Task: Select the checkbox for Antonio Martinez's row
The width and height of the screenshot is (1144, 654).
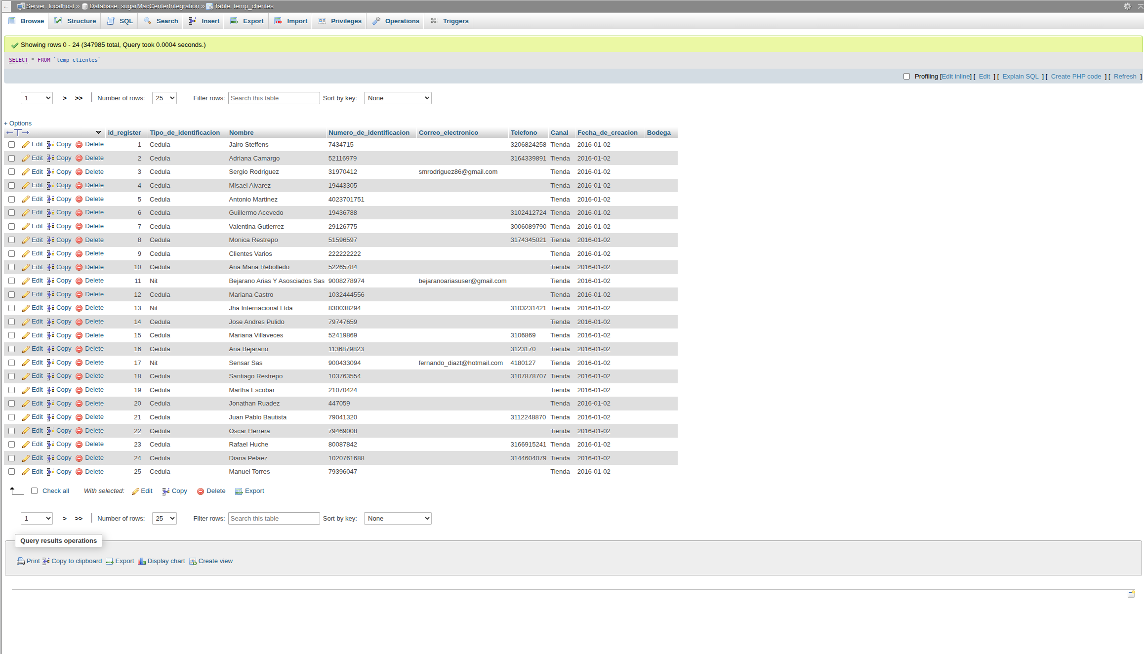Action: 11,199
